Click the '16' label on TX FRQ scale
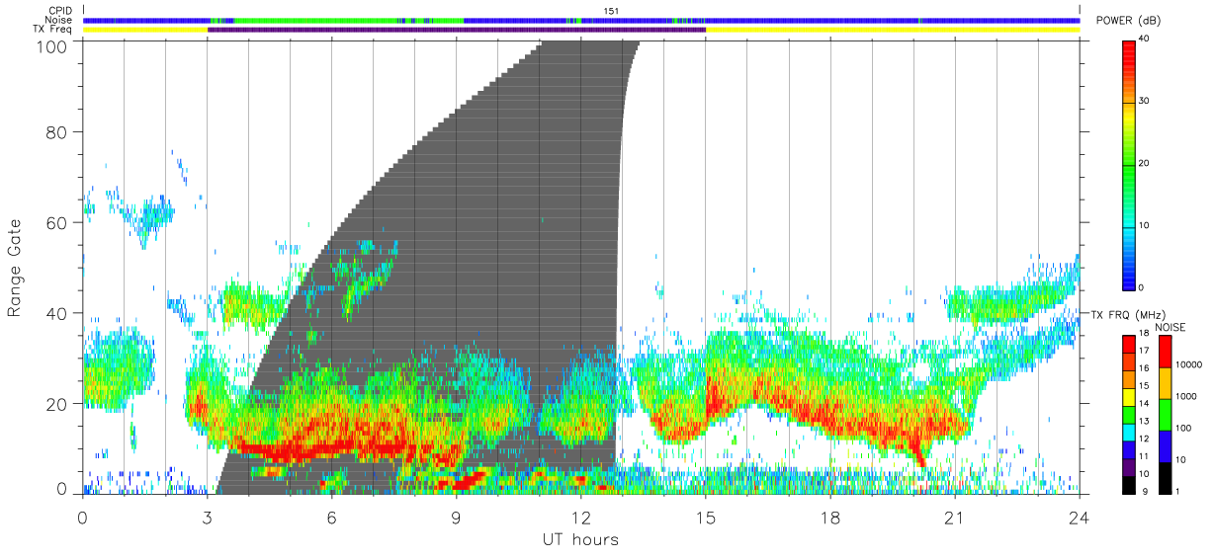This screenshot has height=560, width=1214. tap(1144, 368)
